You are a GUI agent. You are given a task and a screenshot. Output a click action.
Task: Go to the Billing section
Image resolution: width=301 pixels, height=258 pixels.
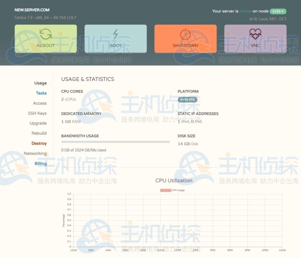(41, 164)
